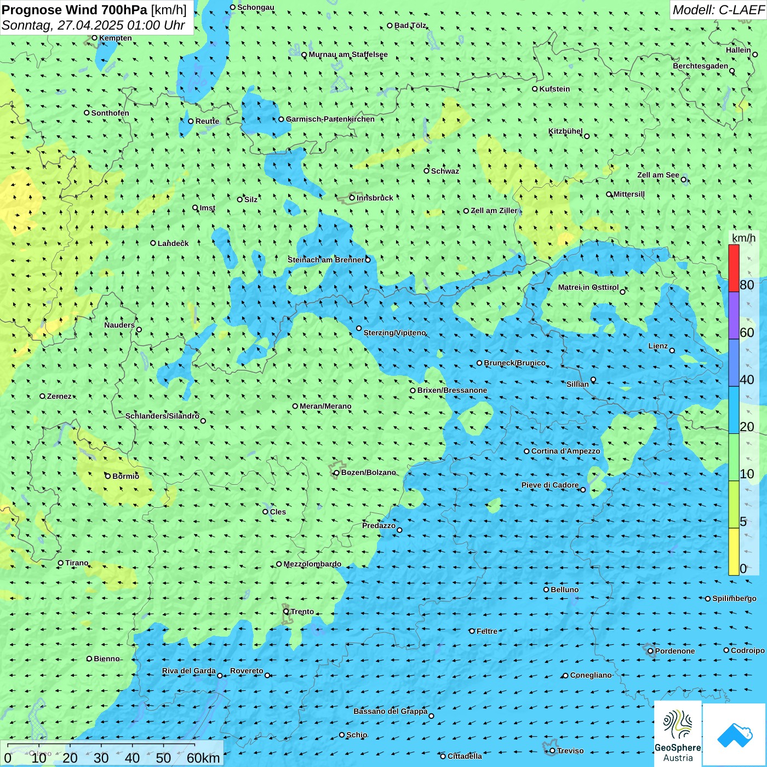
Task: Click the Schlanders/Silandro label
Action: click(x=162, y=416)
